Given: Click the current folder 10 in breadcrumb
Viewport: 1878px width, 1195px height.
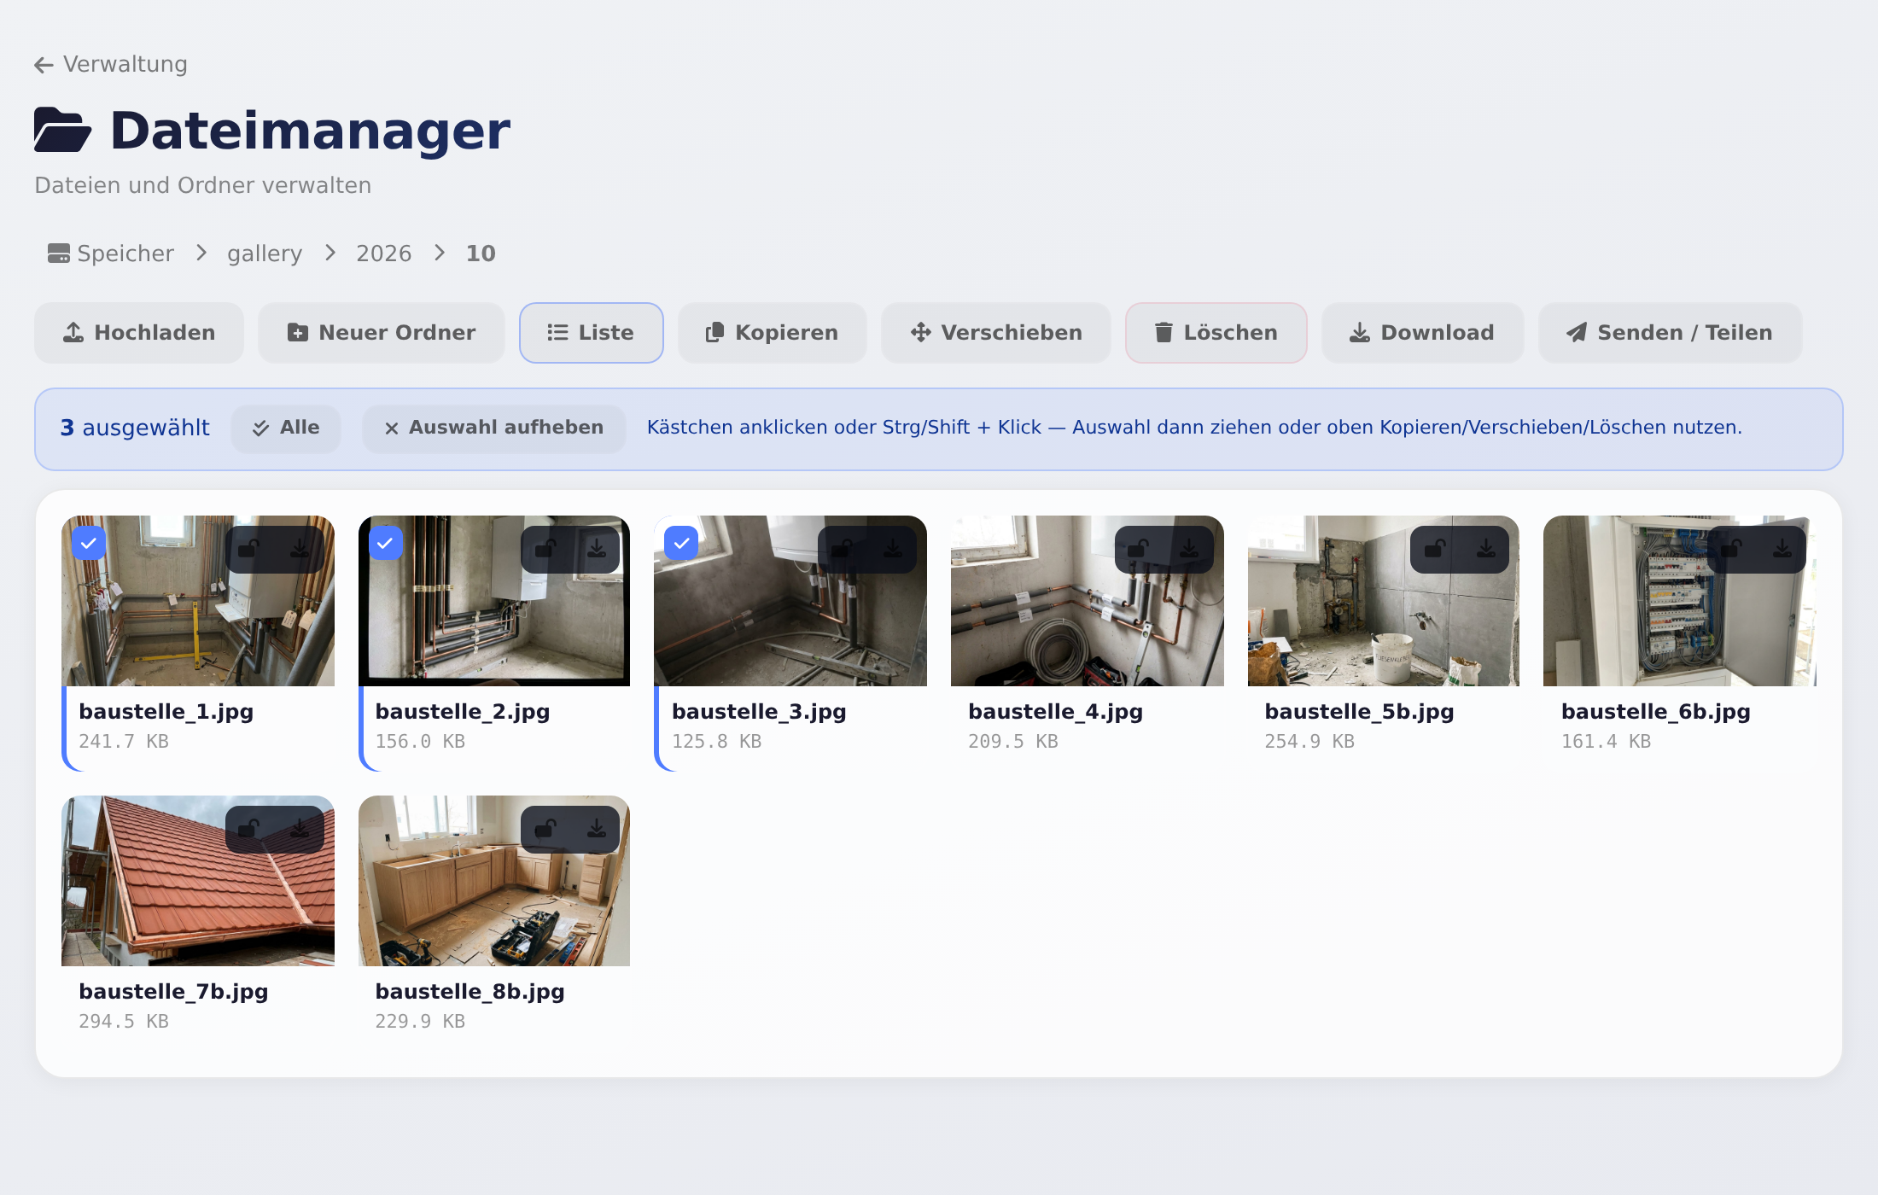Looking at the screenshot, I should tap(481, 254).
